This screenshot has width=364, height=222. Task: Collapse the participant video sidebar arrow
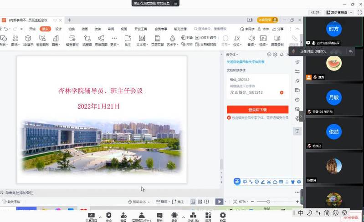pyautogui.click(x=301, y=116)
